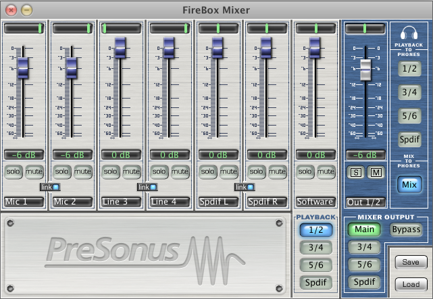Route mixer output to Main
This screenshot has width=433, height=299.
364,229
